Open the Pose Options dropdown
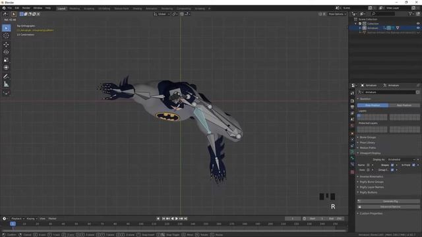The height and width of the screenshot is (237, 422). [337, 14]
